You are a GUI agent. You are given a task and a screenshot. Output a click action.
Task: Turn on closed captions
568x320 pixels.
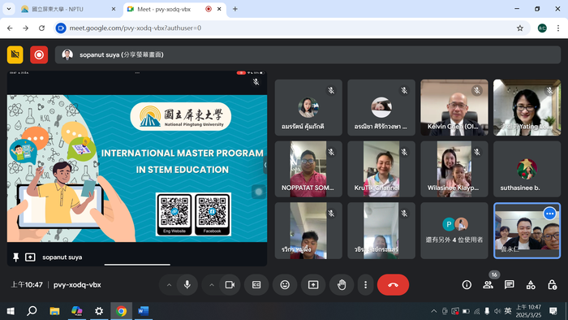click(x=256, y=285)
